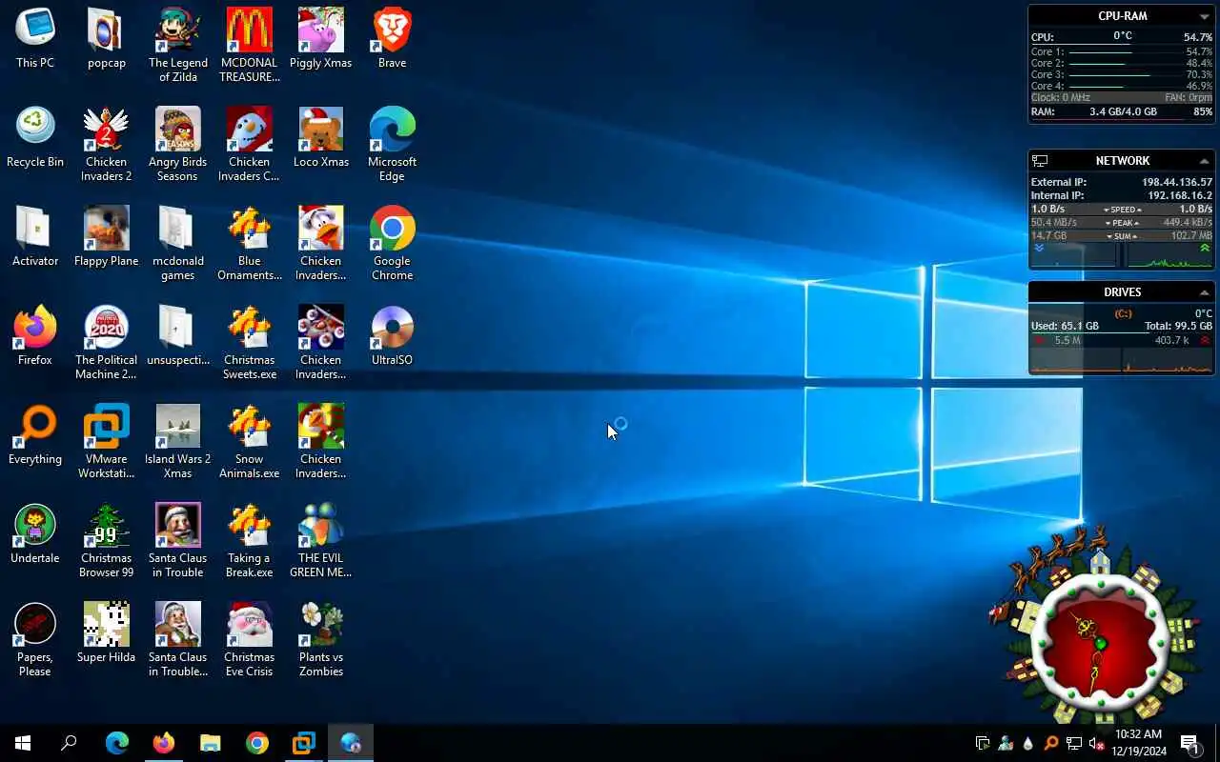The height and width of the screenshot is (762, 1220).
Task: Collapse the NETWORK widget with its arrow
Action: coord(1204,161)
